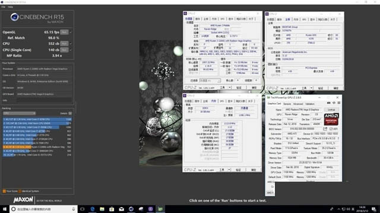Open the Ranking CPU dropdown
Image resolution: width=380 pixels, height=213 pixels.
(20, 113)
